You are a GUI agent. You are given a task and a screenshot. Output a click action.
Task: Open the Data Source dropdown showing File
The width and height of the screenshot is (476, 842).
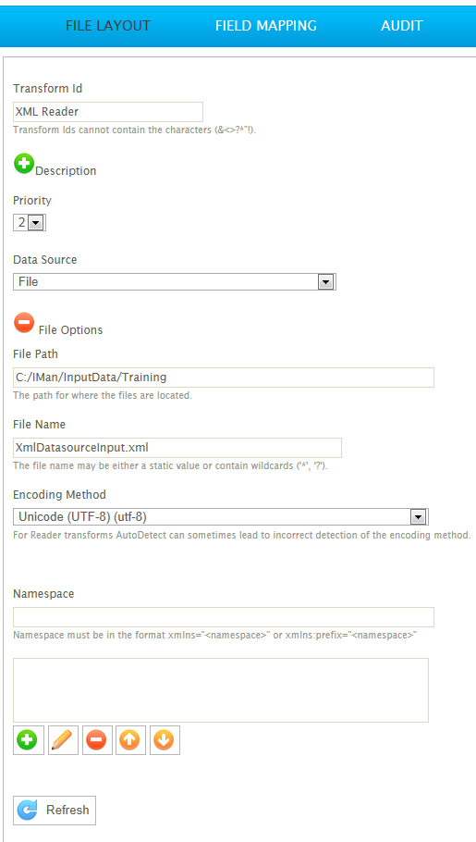click(175, 281)
